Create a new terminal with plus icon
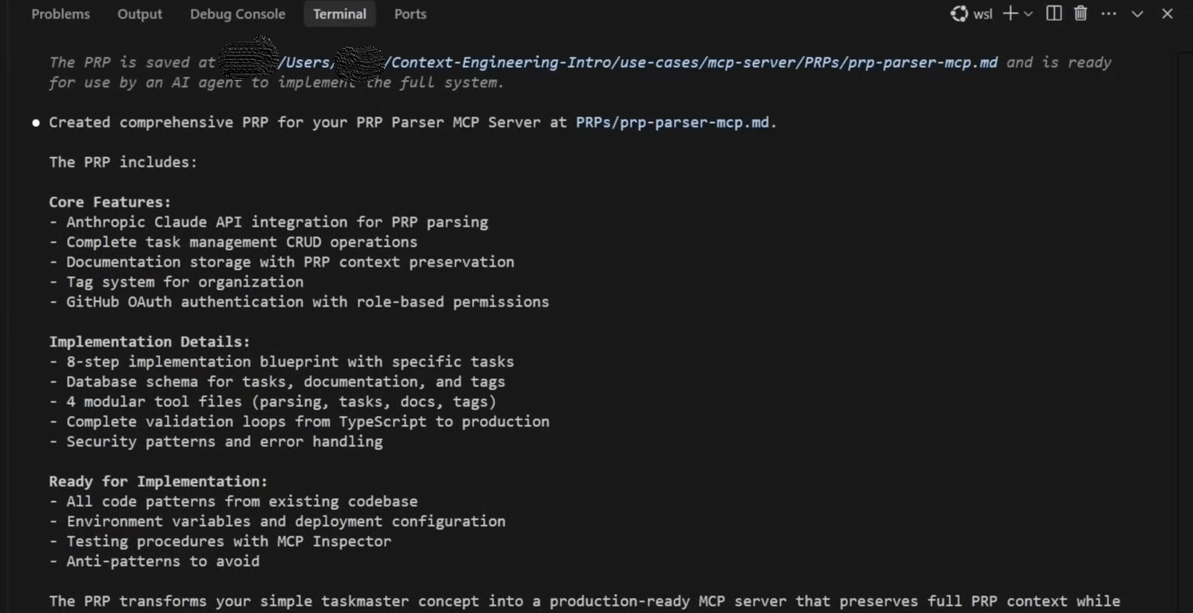Image resolution: width=1193 pixels, height=613 pixels. [1010, 14]
